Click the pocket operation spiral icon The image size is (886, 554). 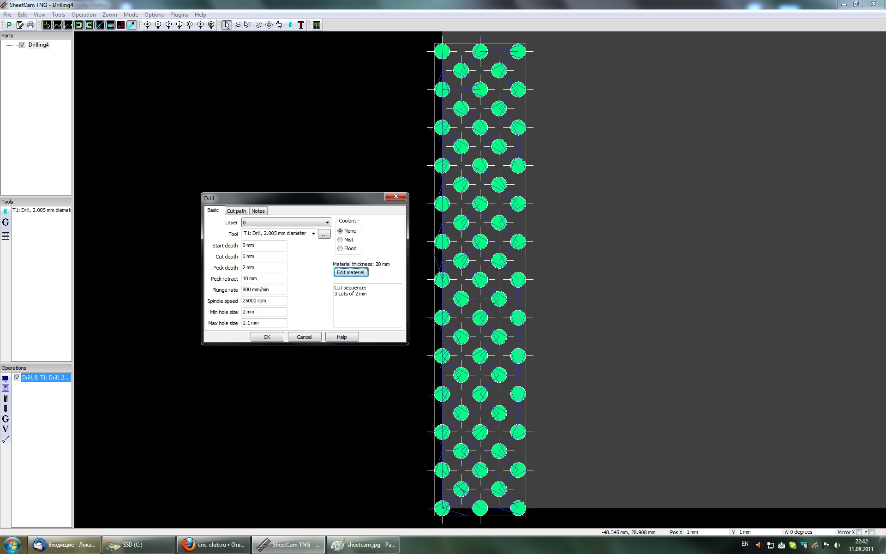6,388
